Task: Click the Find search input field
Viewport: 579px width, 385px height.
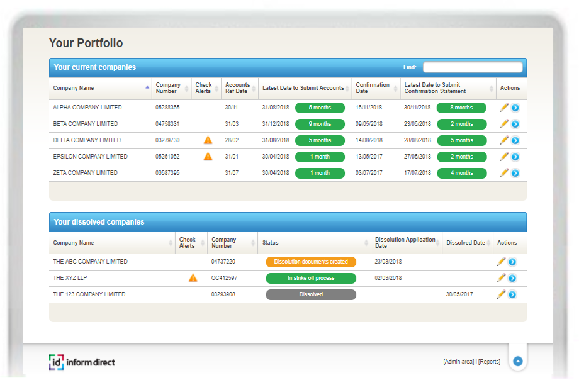Action: [472, 67]
